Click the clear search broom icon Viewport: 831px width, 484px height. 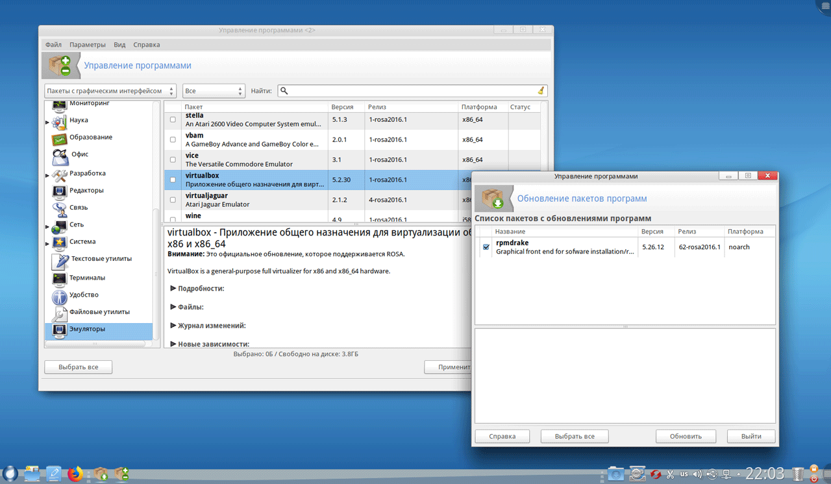(x=541, y=91)
